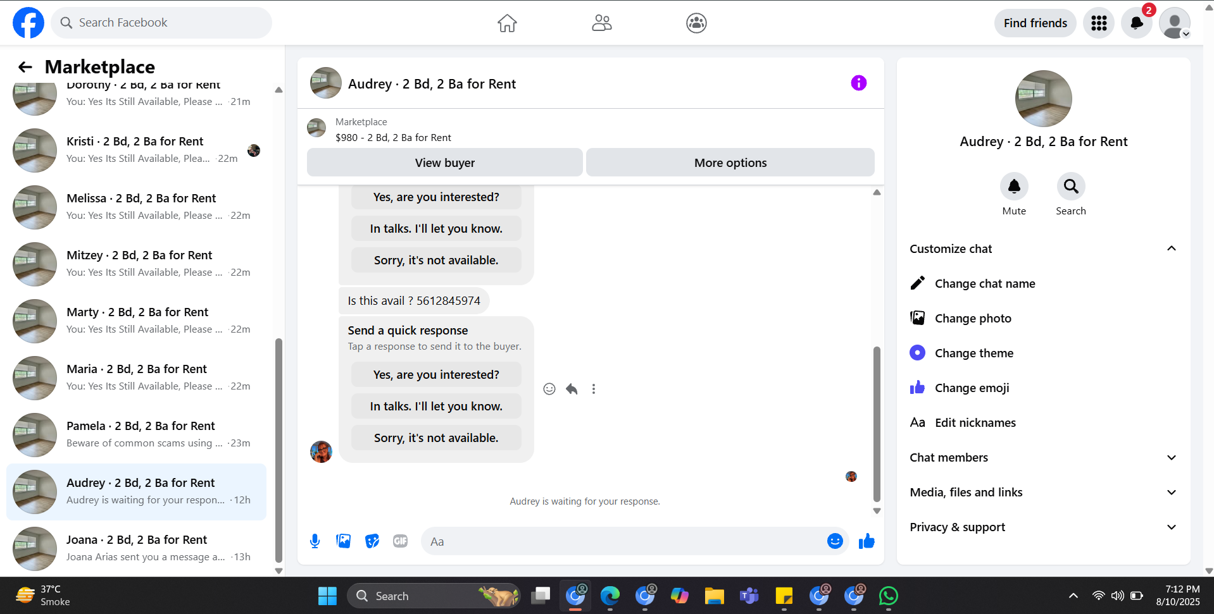The width and height of the screenshot is (1214, 614).
Task: Click the sender's profile picture in chat
Action: 321,451
